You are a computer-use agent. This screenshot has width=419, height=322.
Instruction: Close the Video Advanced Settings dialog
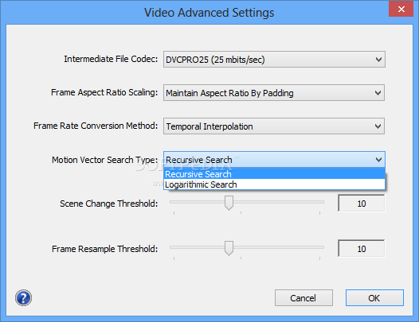pos(401,9)
